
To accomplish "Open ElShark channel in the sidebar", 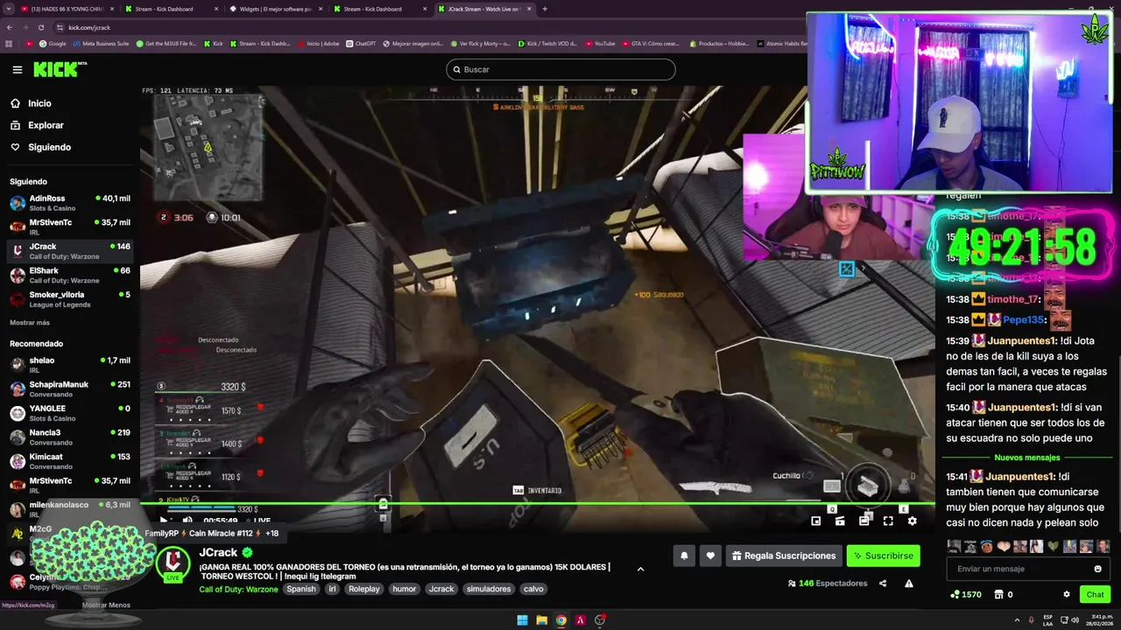I will click(x=69, y=275).
